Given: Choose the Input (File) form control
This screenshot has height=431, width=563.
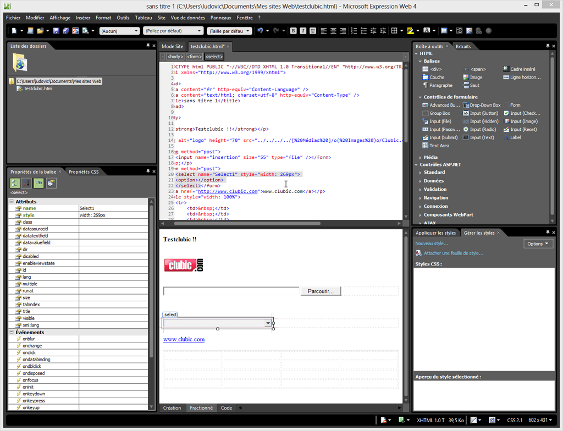Looking at the screenshot, I should 437,121.
